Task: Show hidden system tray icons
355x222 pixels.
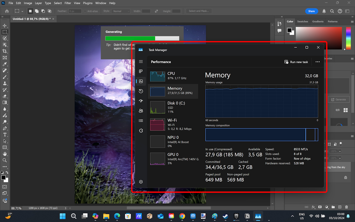Action: [x=293, y=216]
